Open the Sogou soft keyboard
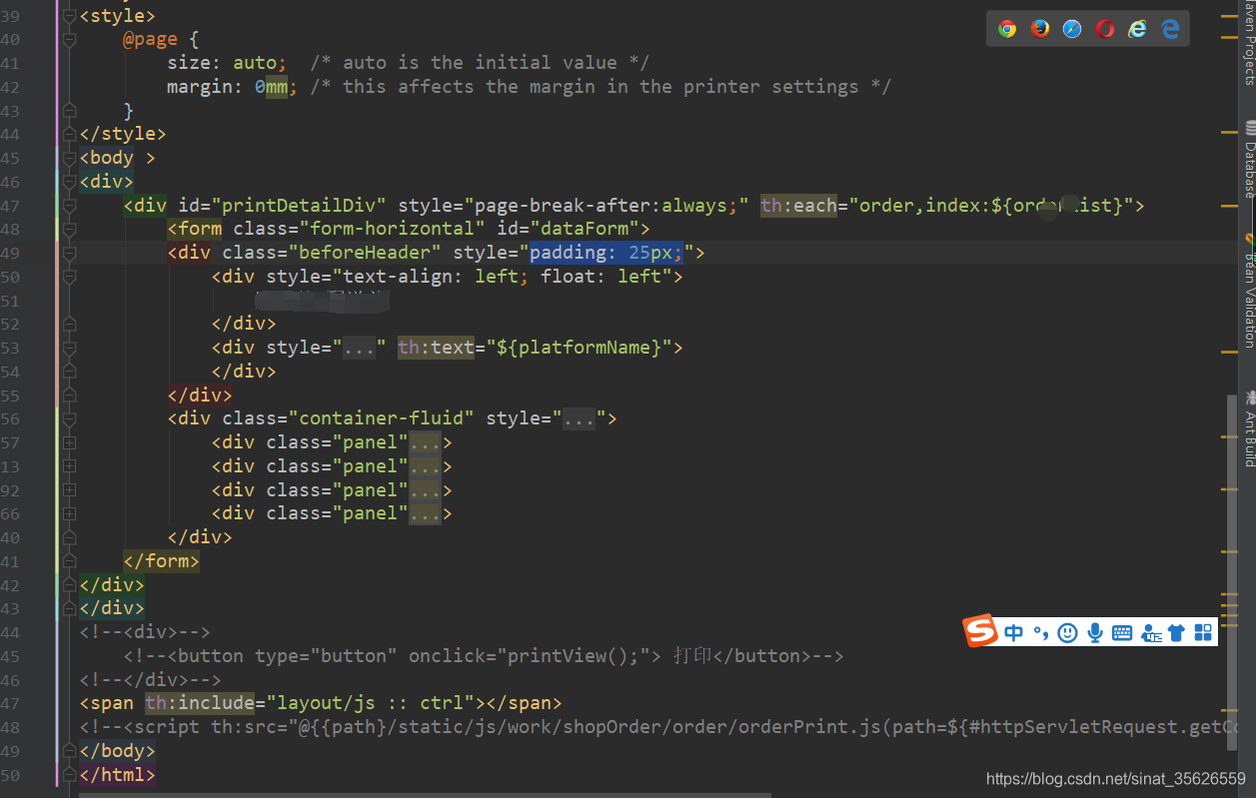The width and height of the screenshot is (1256, 798). (1122, 632)
